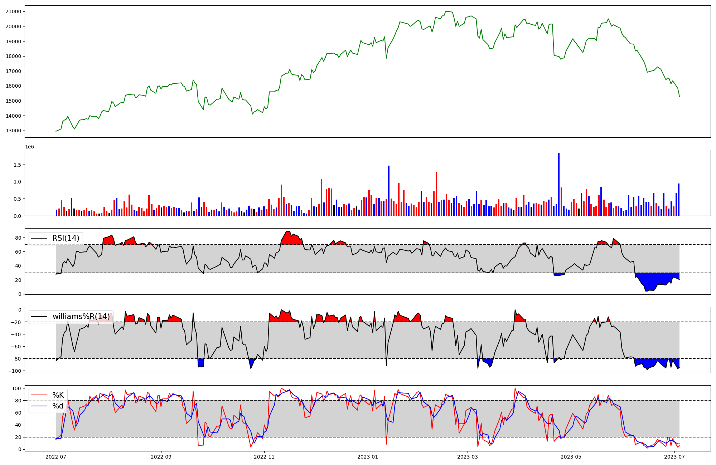Select the 2023-01 x-axis date label
The image size is (716, 465).
pos(368,457)
